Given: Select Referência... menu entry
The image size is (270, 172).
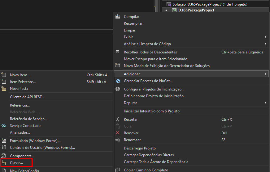Looking at the screenshot, I should coord(20,105).
